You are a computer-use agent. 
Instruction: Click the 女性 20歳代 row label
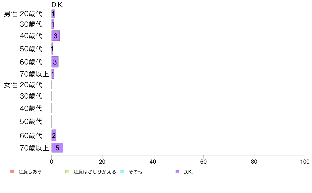[23, 85]
